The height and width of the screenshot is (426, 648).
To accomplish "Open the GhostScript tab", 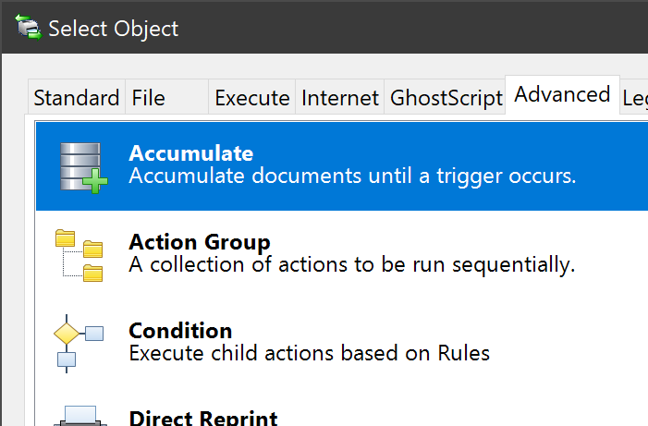I will coord(446,98).
